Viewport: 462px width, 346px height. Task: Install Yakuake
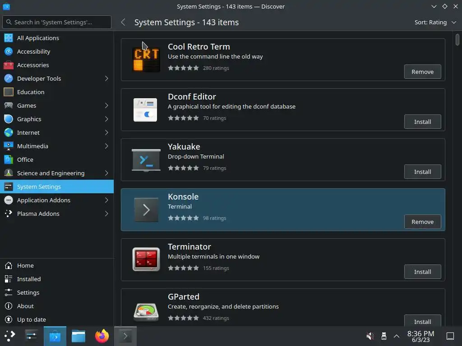click(x=422, y=172)
